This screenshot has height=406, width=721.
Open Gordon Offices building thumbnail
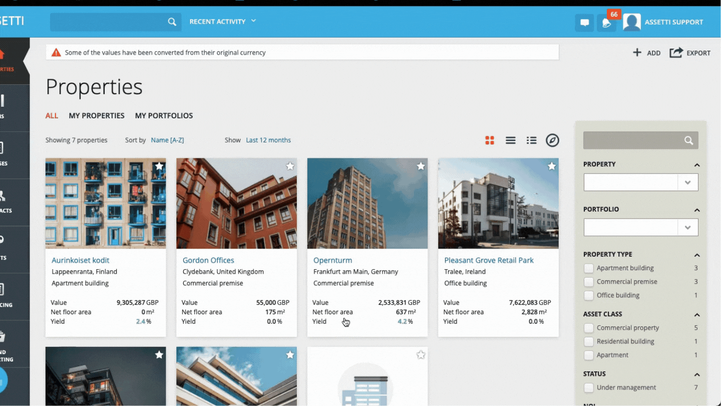(x=236, y=204)
